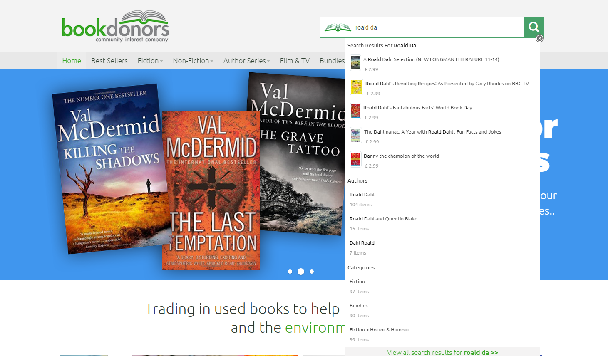
Task: Go to first carousel slide dot
Action: [290, 272]
